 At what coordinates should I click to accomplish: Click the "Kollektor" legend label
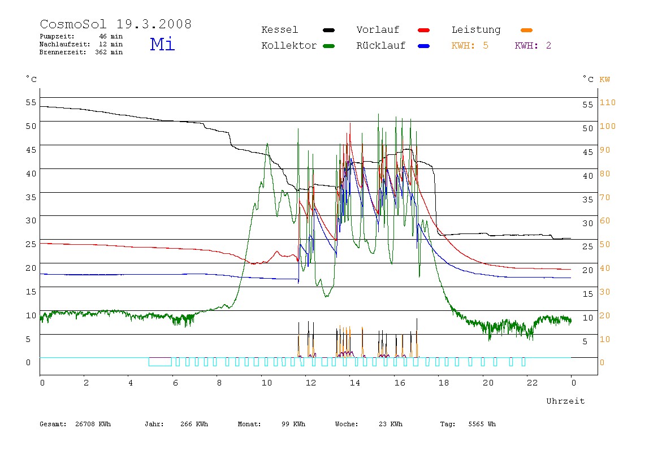click(x=288, y=46)
